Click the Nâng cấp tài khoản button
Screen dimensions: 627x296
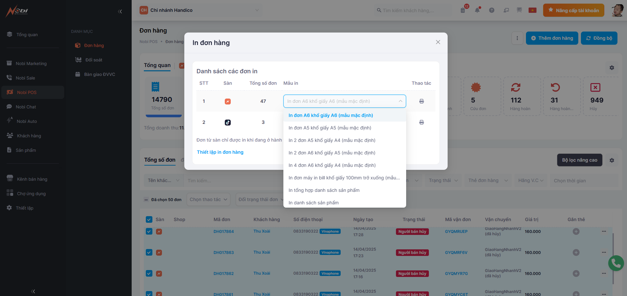[573, 10]
